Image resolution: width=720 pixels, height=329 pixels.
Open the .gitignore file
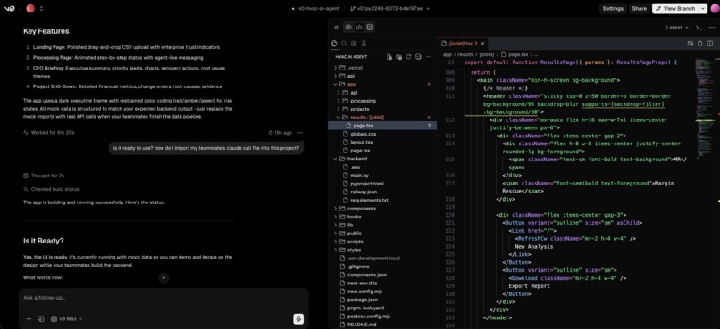coord(382,267)
